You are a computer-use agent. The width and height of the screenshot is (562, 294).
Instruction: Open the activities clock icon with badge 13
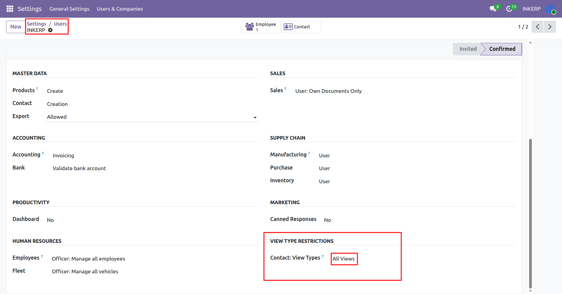tap(509, 9)
